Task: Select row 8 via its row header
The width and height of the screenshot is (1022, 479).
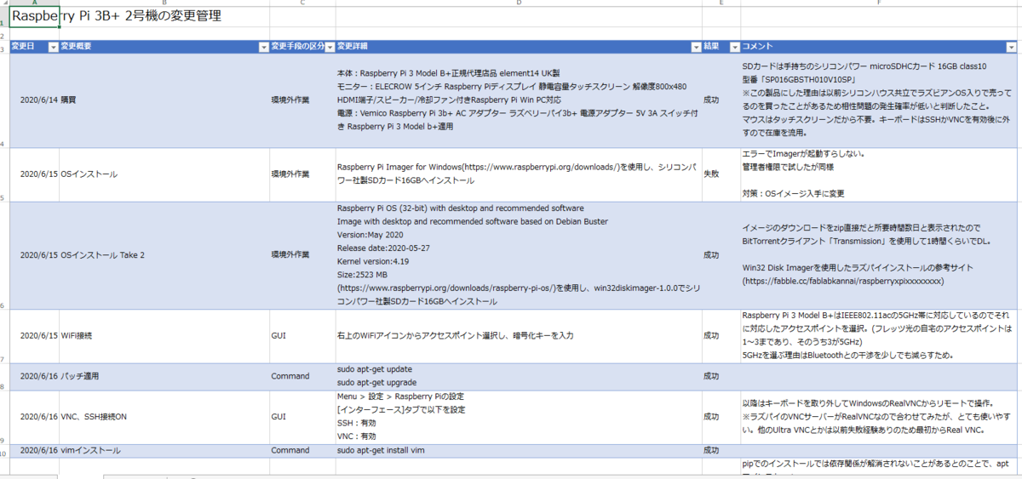Action: pyautogui.click(x=4, y=376)
